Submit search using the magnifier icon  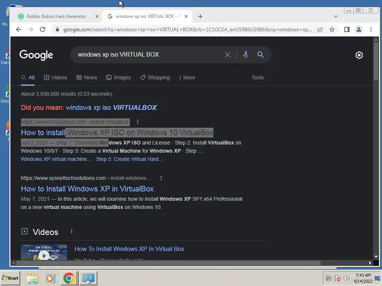(x=260, y=55)
